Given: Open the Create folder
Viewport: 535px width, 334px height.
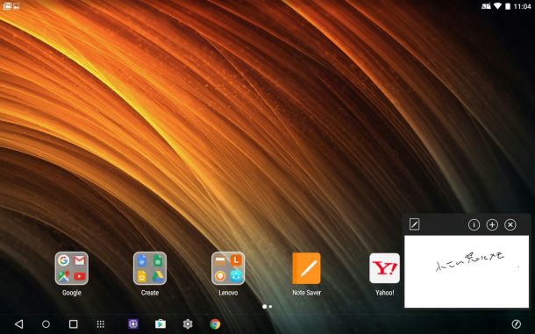Looking at the screenshot, I should [150, 268].
